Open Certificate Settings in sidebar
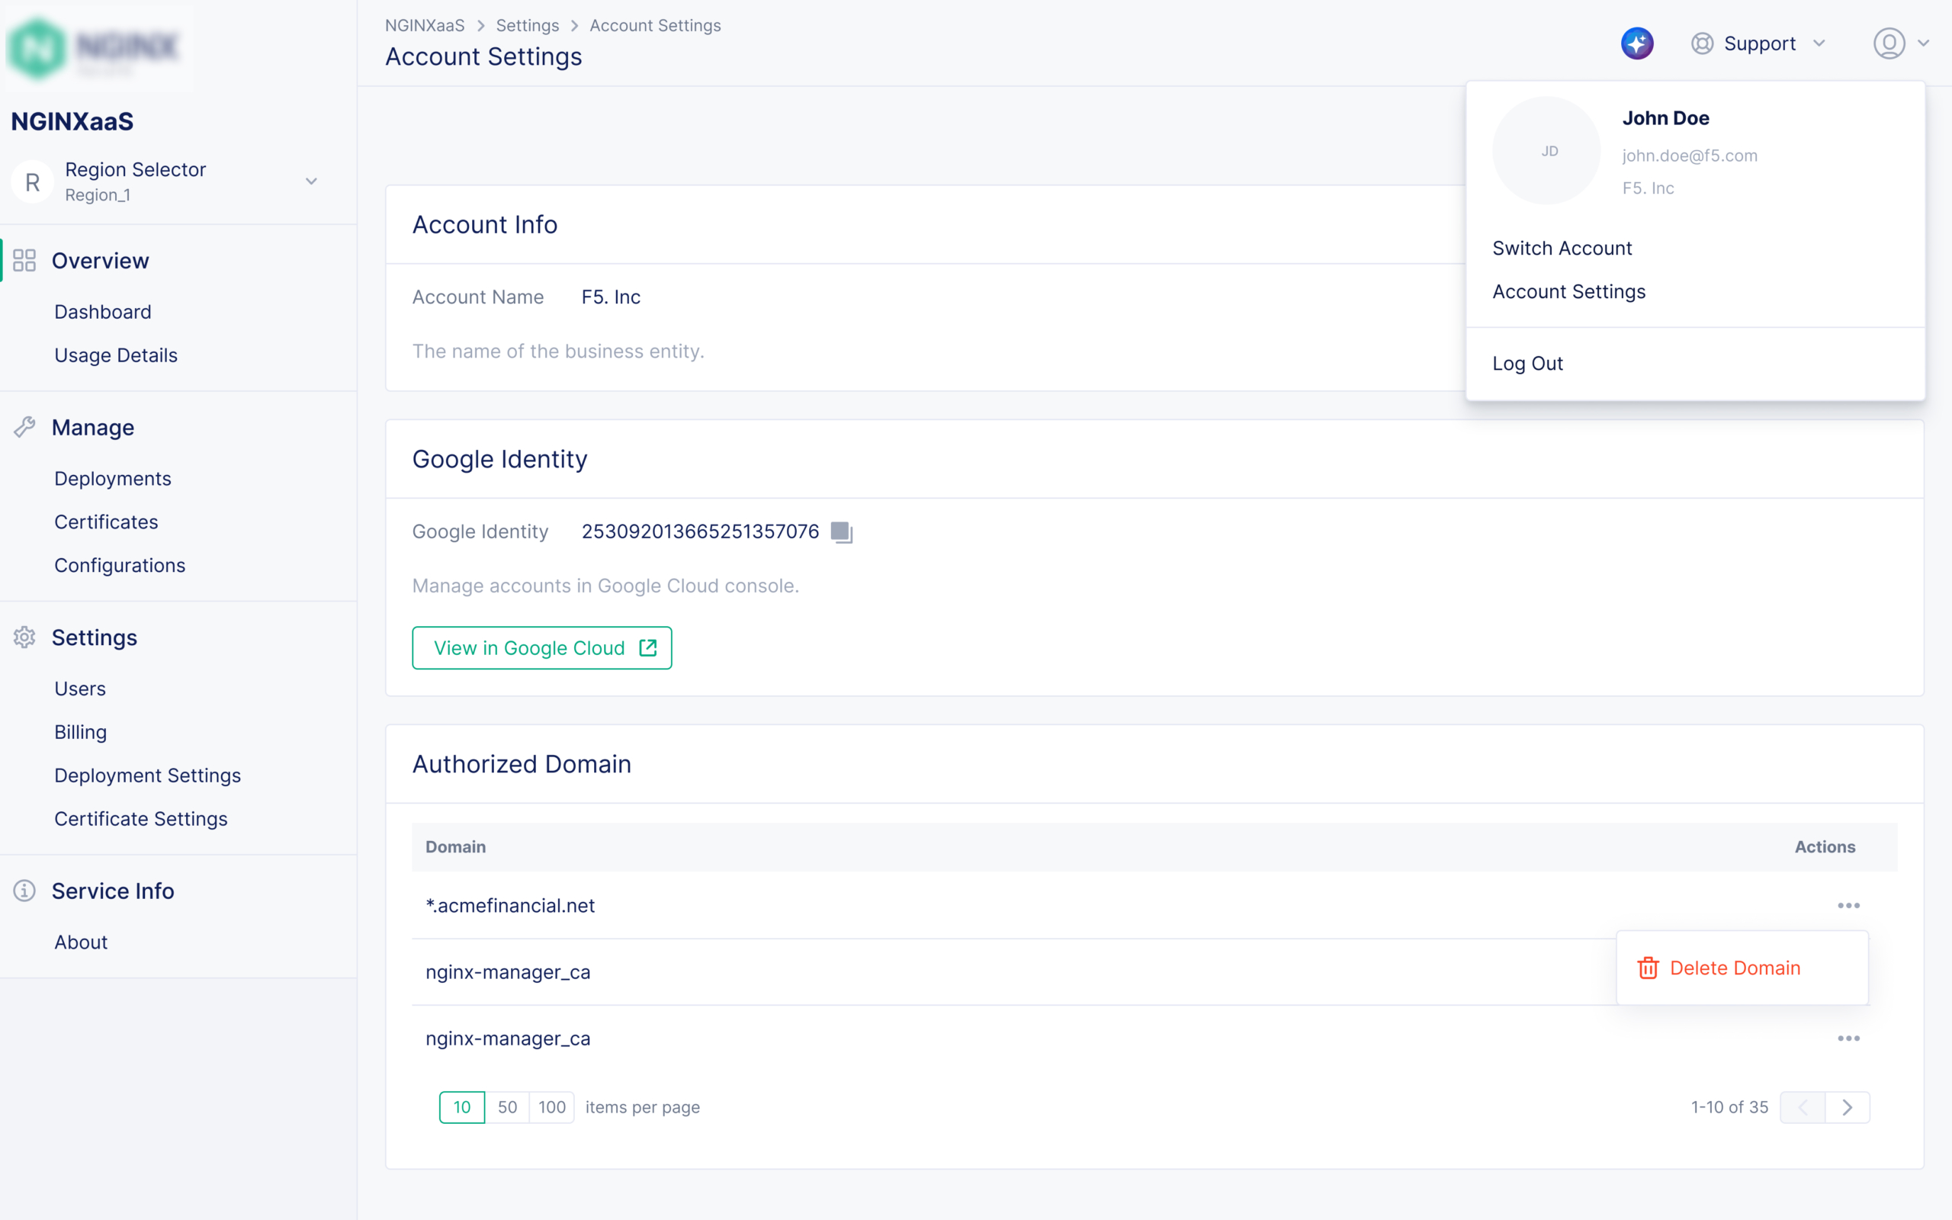 140,819
